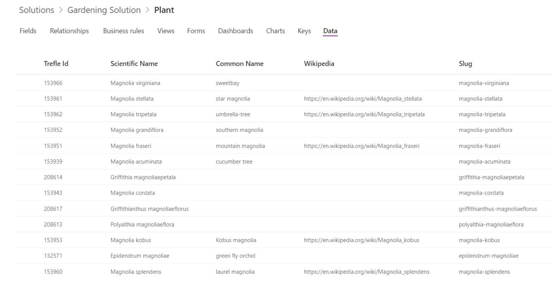Screen dimensions: 552x281
Task: Click the mountain magnolia common name
Action: click(240, 145)
